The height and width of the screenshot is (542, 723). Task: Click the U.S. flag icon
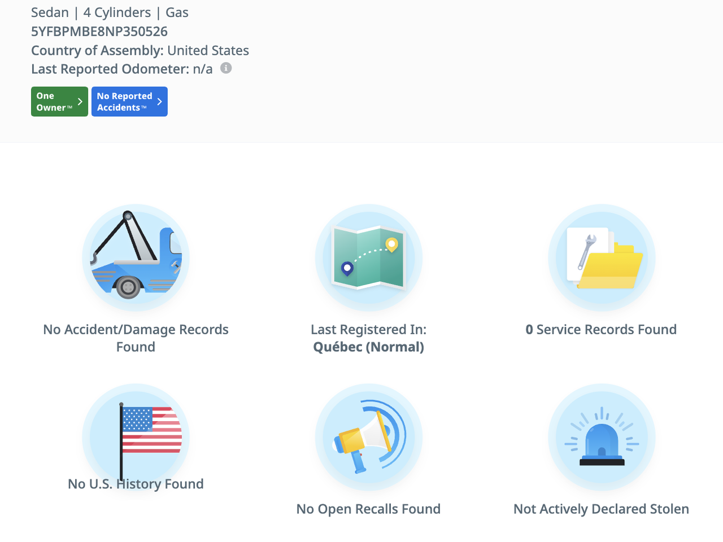pos(136,435)
